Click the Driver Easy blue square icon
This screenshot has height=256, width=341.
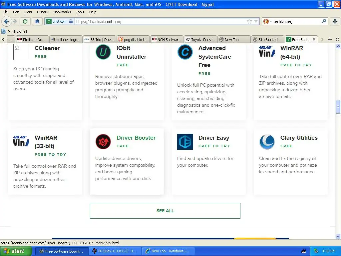pyautogui.click(x=185, y=141)
